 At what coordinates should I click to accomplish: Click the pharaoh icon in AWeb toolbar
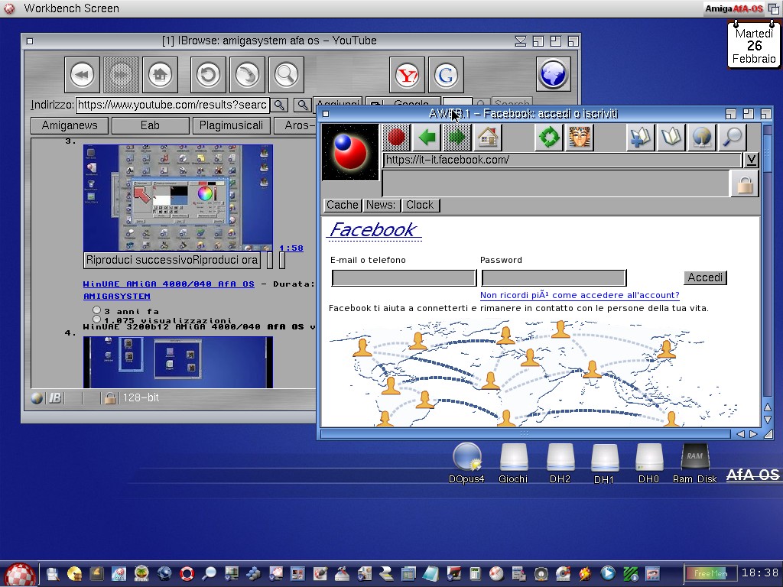(x=579, y=138)
